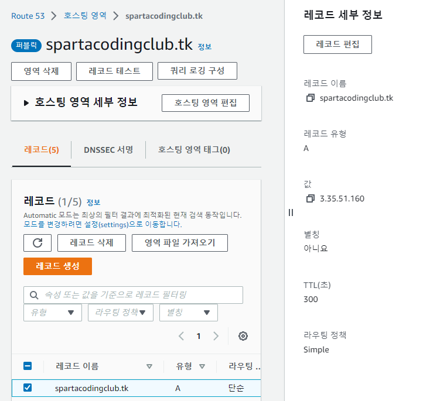This screenshot has width=423, height=401.
Task: Click the 쿼리 로깅 구성 button
Action: tap(197, 71)
